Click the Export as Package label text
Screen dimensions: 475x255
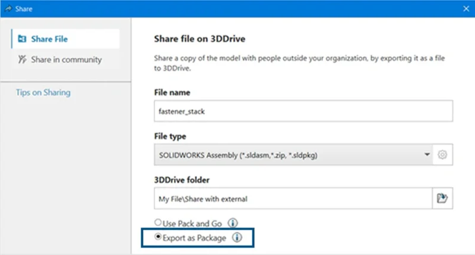tap(195, 237)
